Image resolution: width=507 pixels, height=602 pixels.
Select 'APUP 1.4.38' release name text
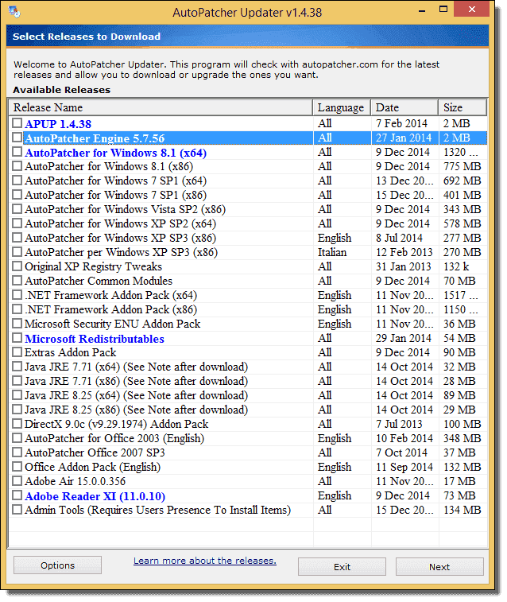pos(58,124)
